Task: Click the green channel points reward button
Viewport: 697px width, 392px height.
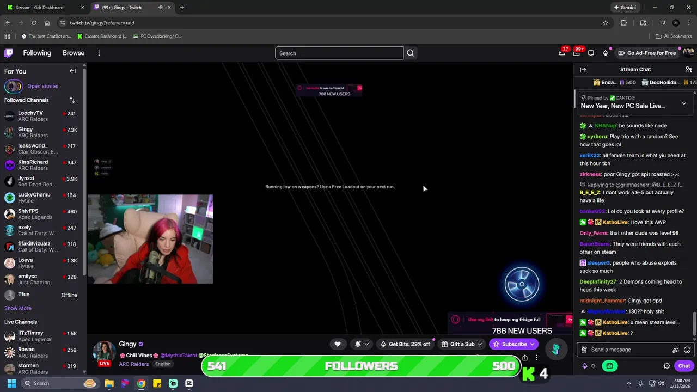Action: (x=609, y=366)
